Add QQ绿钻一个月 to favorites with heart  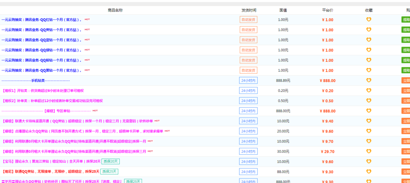click(369, 50)
